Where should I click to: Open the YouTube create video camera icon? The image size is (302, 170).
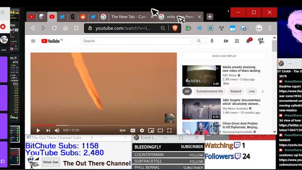226,41
